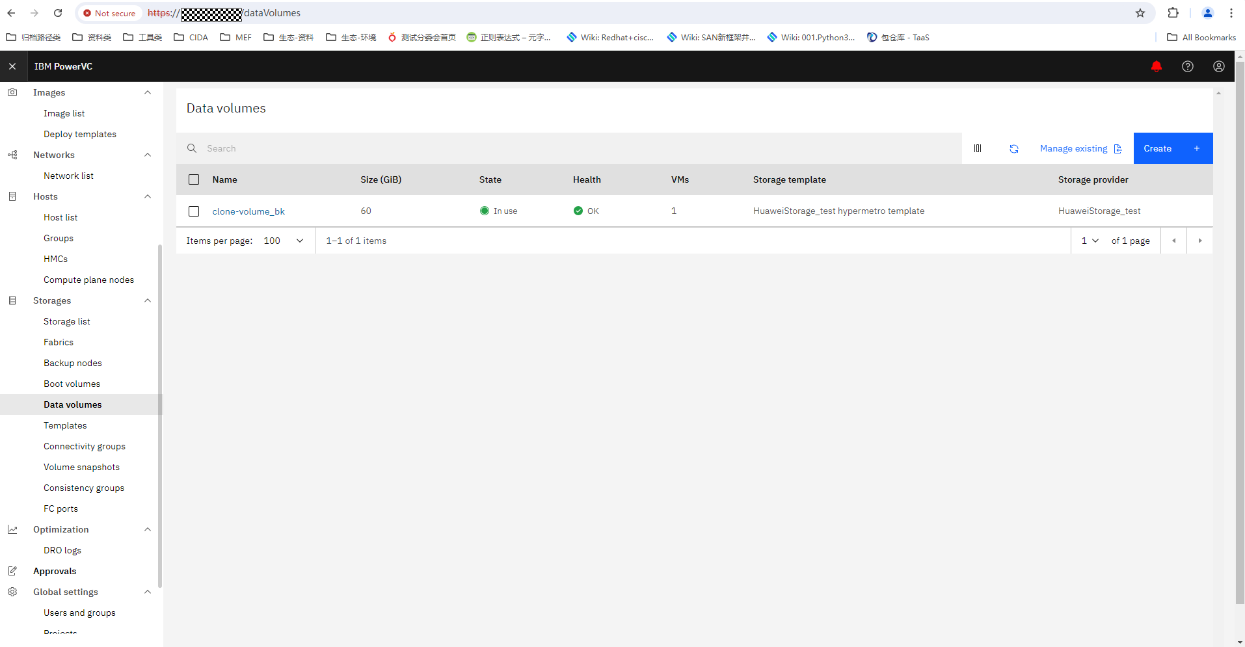
Task: Click the Not secure site info badge
Action: pyautogui.click(x=109, y=13)
